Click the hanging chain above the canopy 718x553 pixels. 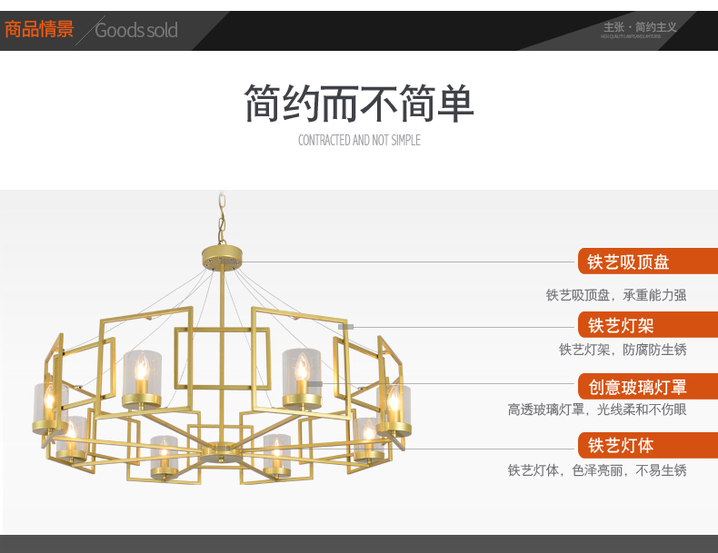point(222,219)
